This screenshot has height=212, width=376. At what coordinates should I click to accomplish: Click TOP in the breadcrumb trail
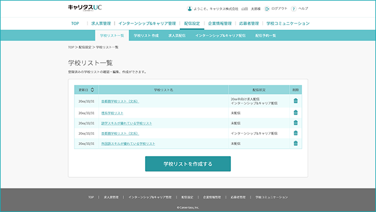pyautogui.click(x=71, y=47)
